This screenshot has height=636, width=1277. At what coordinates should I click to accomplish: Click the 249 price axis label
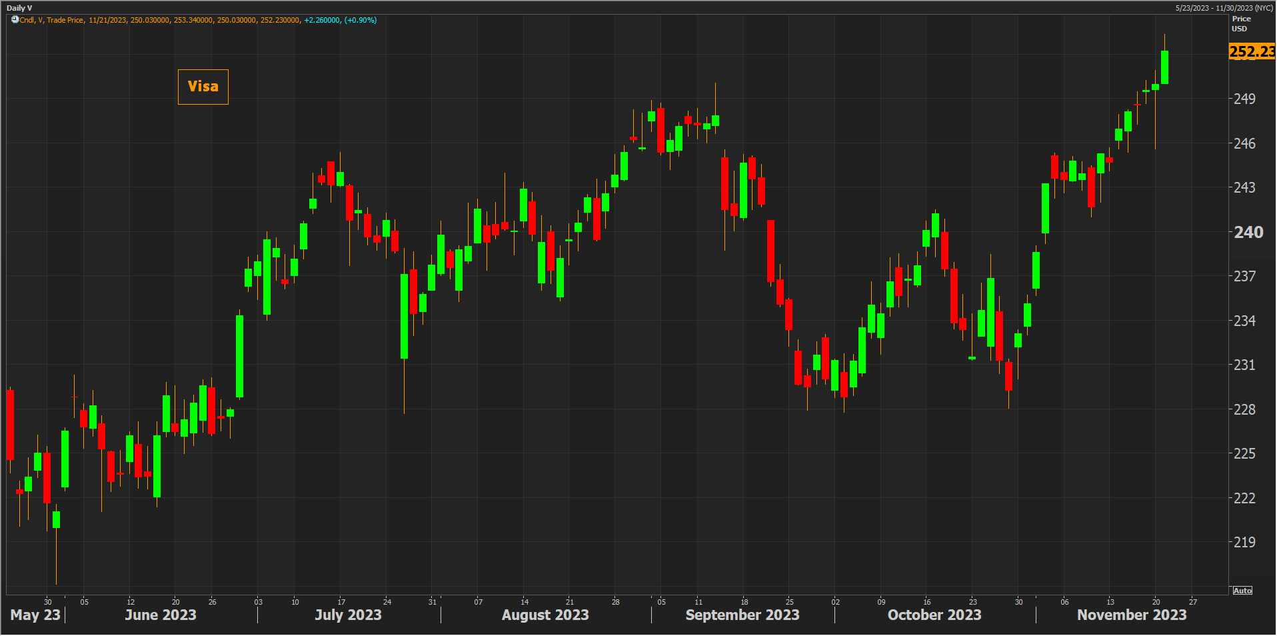pyautogui.click(x=1244, y=99)
